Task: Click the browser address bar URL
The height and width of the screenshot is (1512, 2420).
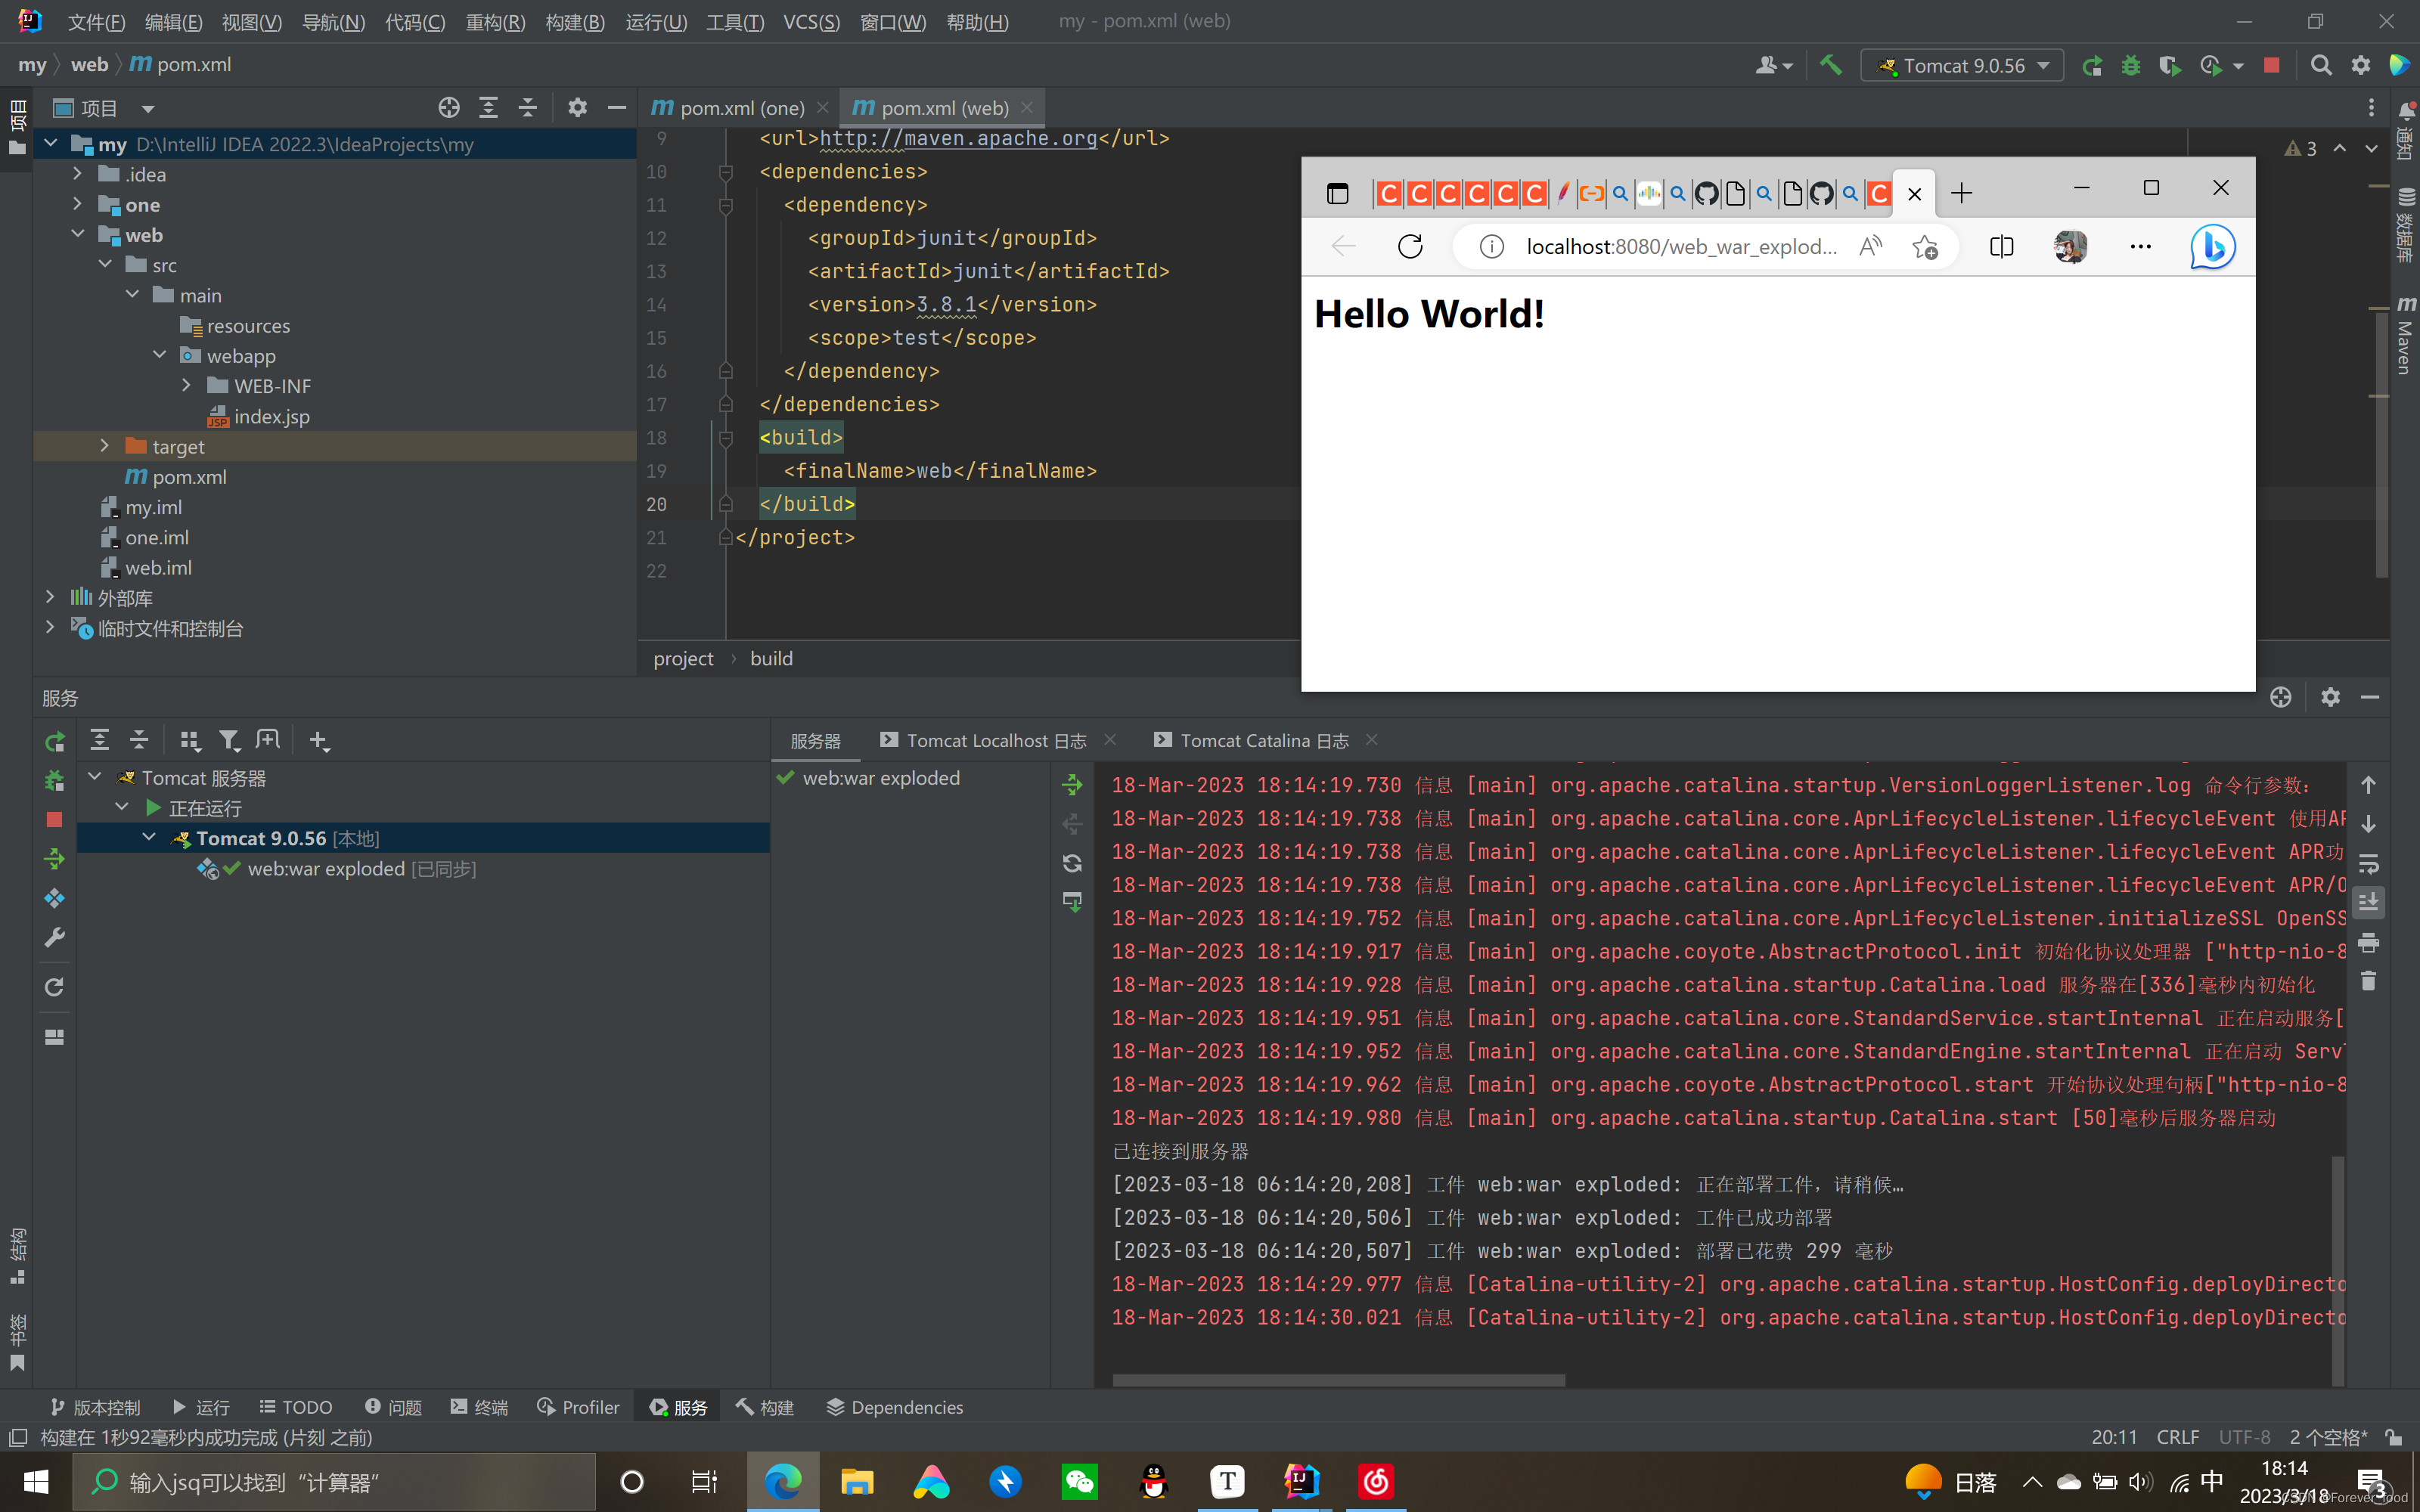Action: click(1681, 247)
